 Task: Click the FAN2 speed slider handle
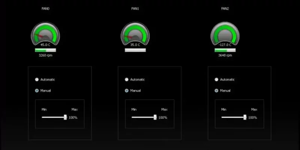point(245,117)
